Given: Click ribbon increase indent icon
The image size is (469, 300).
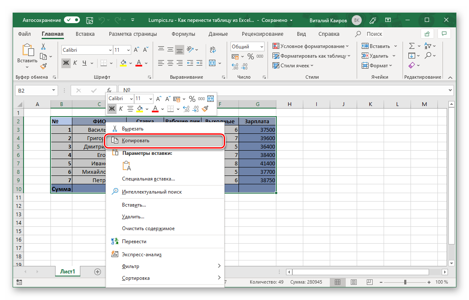Looking at the screenshot, I should [x=199, y=63].
